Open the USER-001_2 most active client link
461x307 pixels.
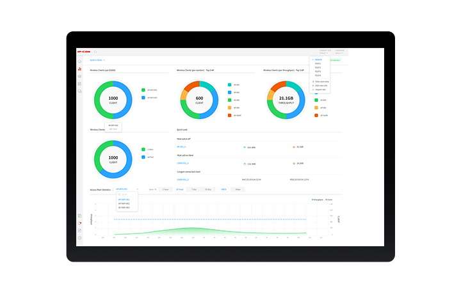click(182, 163)
